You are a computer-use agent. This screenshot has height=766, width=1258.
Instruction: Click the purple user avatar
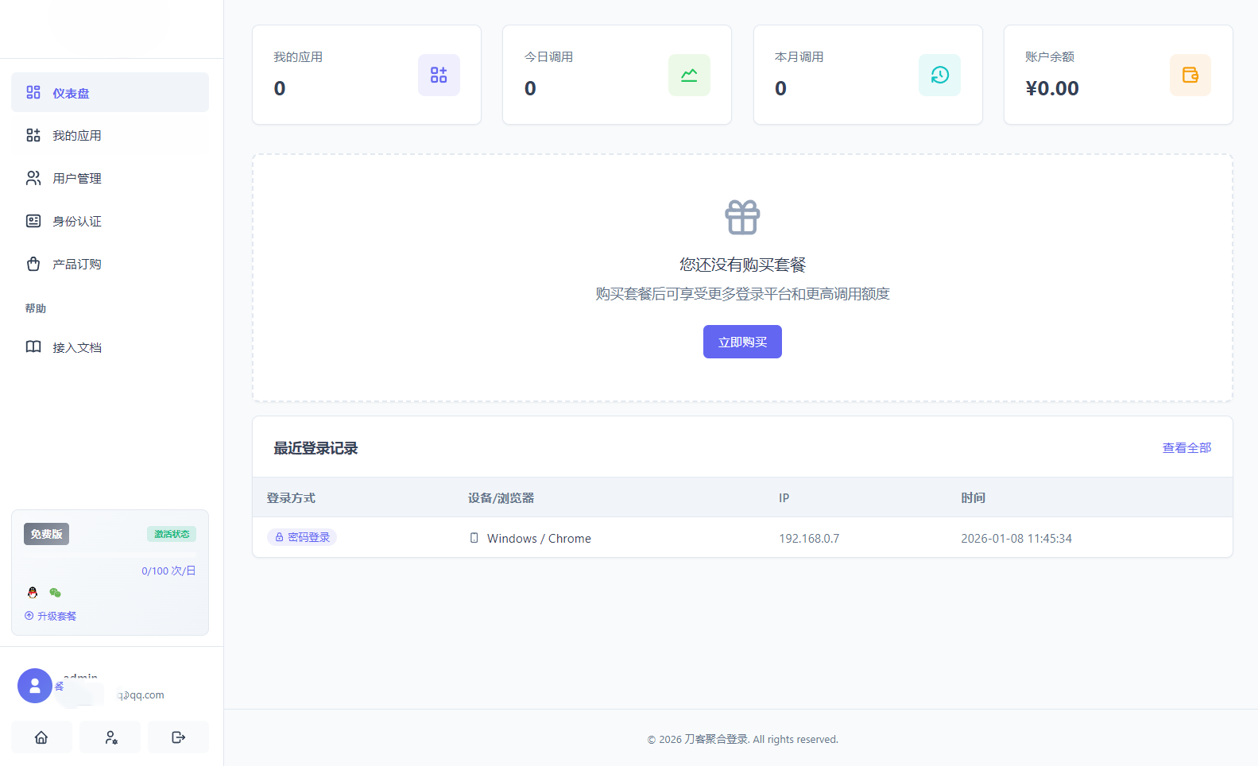coord(35,686)
